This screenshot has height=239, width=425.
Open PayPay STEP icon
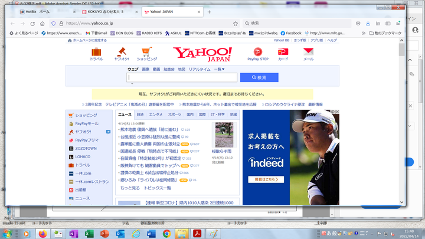257,53
